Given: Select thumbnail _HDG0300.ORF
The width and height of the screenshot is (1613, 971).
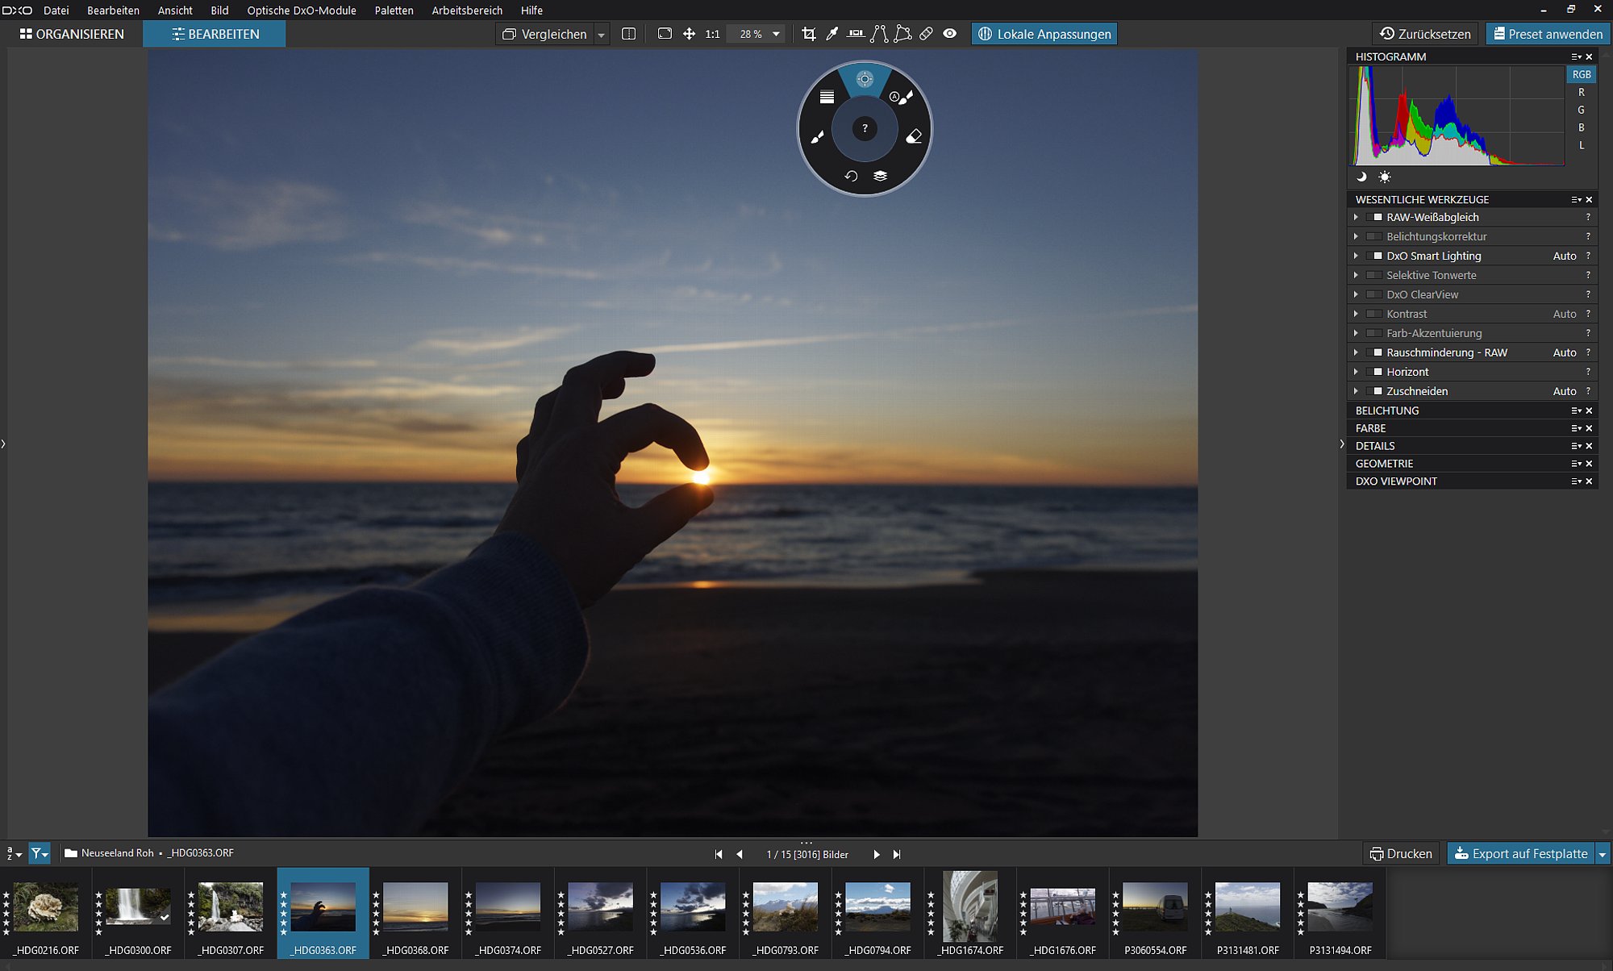Looking at the screenshot, I should [138, 913].
